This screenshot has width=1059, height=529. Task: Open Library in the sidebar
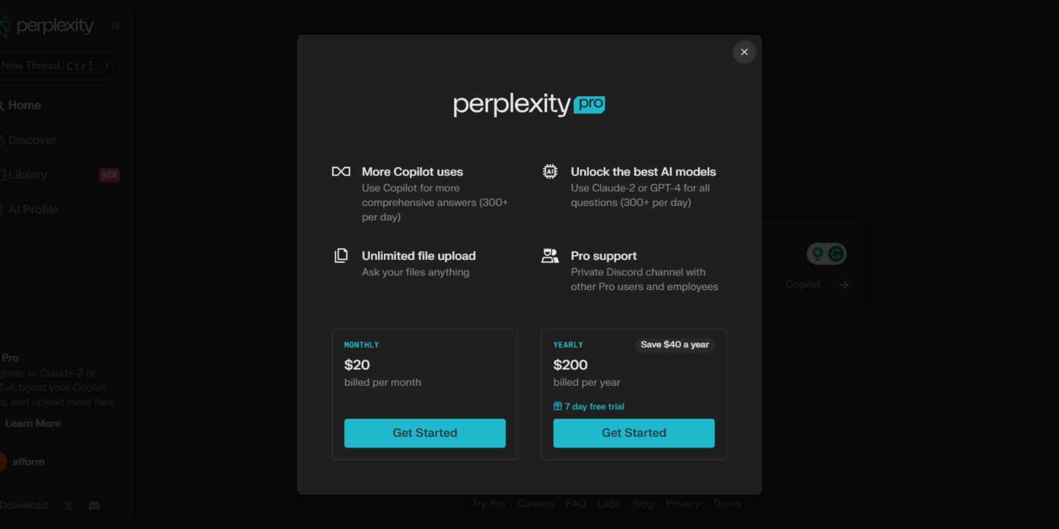tap(28, 175)
